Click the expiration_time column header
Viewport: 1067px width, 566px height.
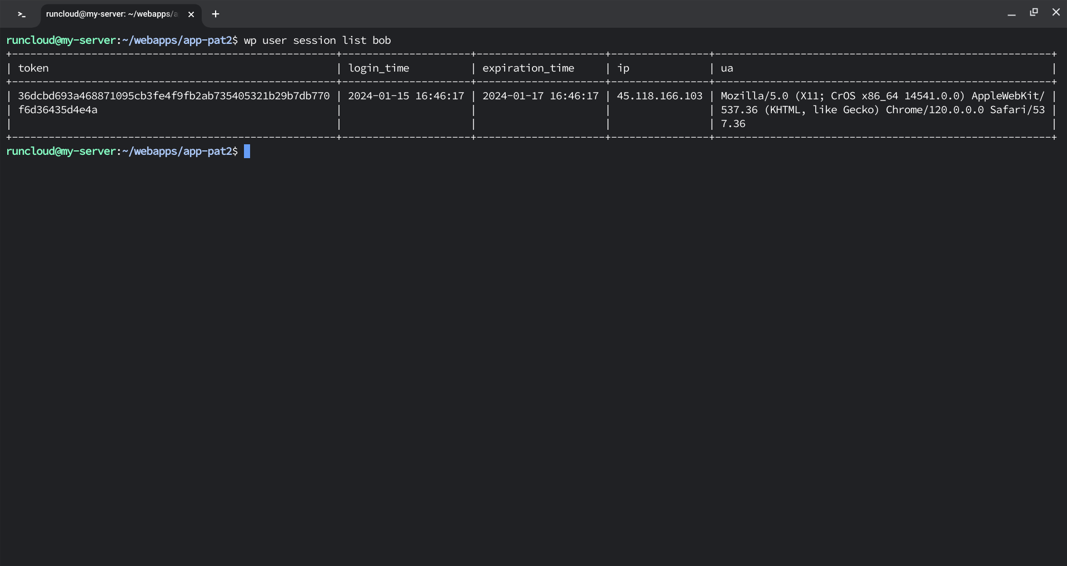(x=528, y=68)
